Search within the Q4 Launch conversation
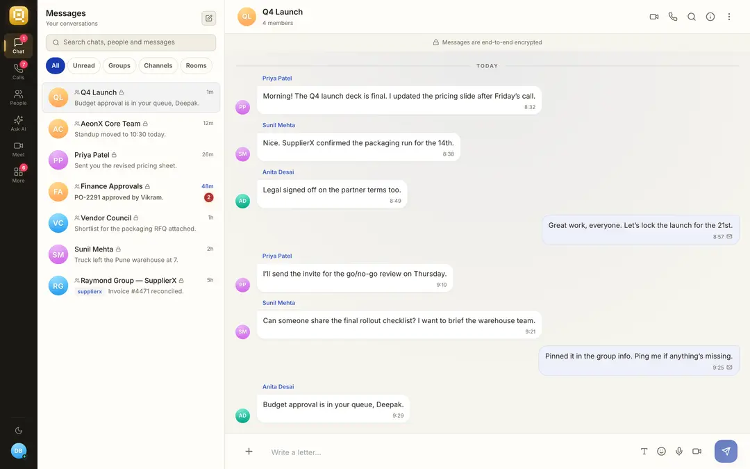The width and height of the screenshot is (750, 469). [691, 17]
